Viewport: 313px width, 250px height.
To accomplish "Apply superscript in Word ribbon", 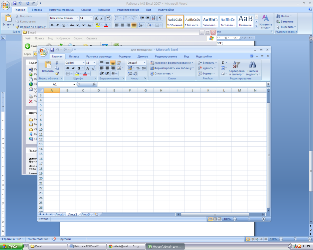I will click(x=84, y=25).
